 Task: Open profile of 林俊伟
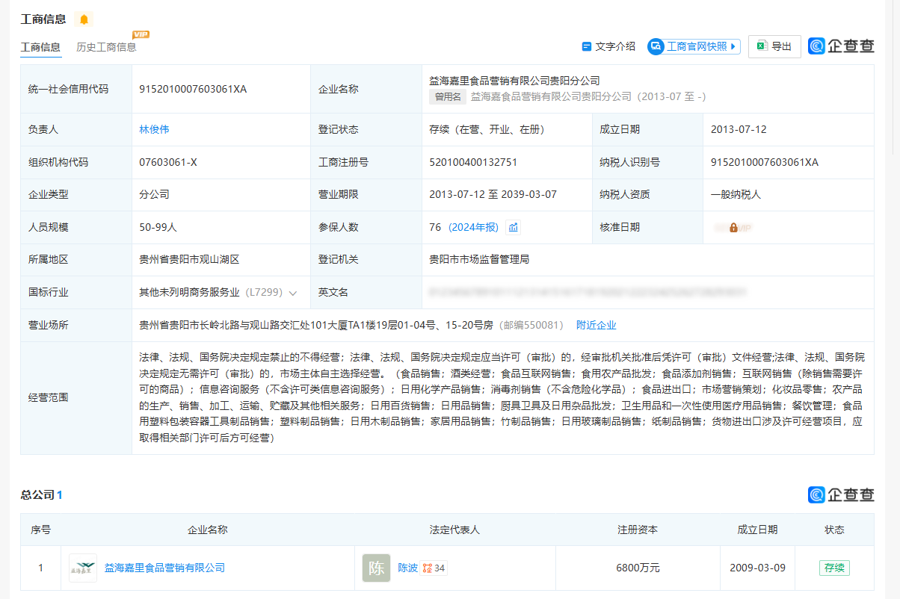click(154, 129)
